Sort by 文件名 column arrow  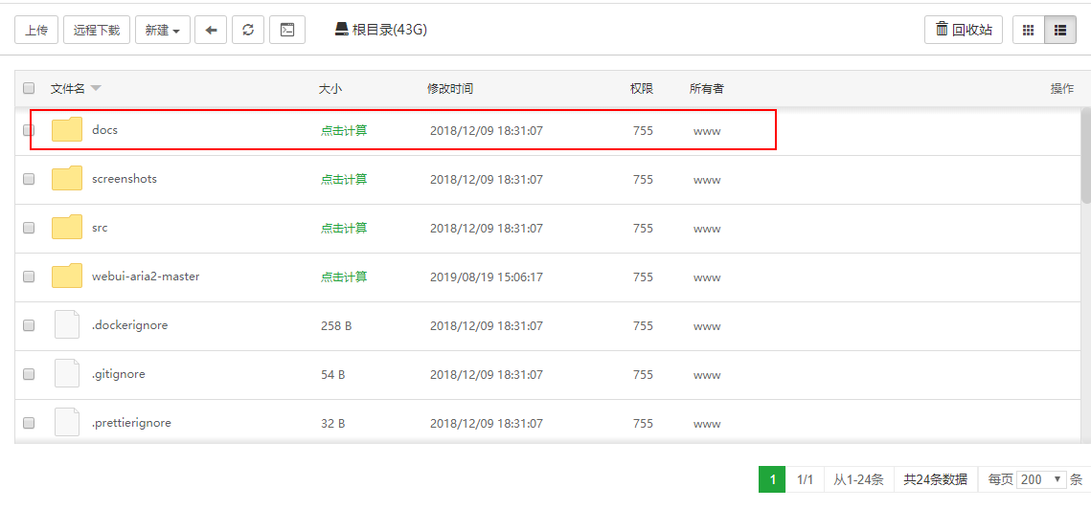pyautogui.click(x=96, y=88)
